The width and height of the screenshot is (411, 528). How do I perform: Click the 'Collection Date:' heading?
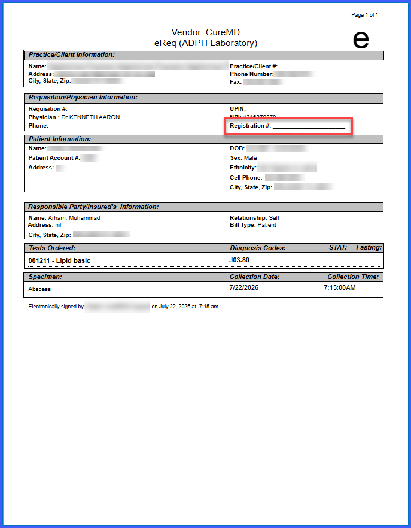254,277
